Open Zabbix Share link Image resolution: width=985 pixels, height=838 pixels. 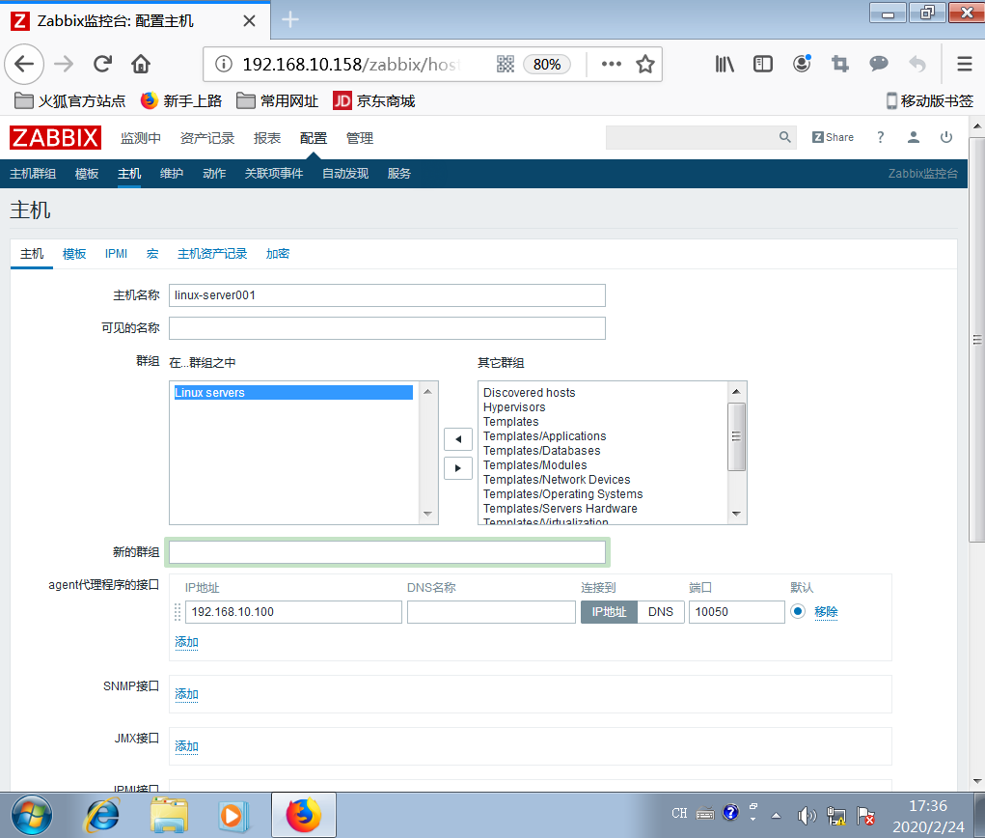click(x=833, y=137)
